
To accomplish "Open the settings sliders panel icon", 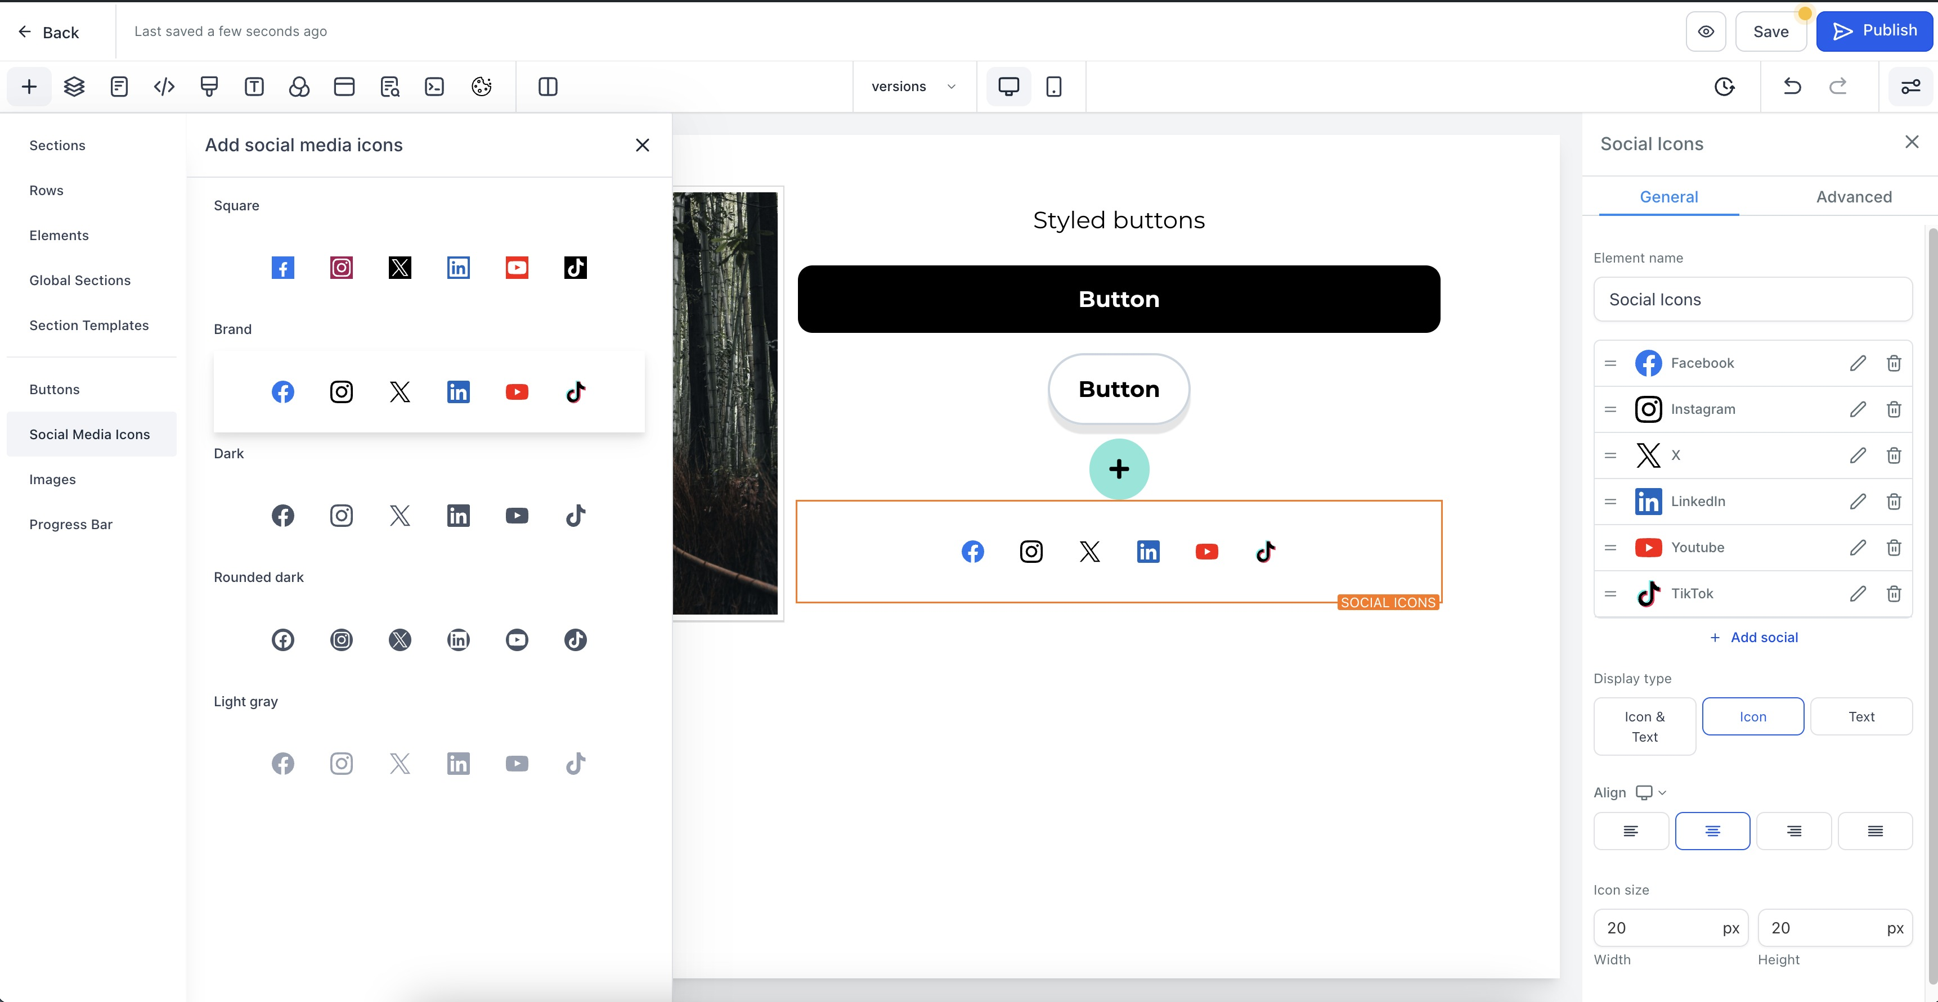I will point(1910,87).
